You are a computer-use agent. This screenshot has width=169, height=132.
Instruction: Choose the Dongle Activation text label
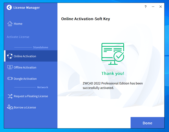coord(25,79)
